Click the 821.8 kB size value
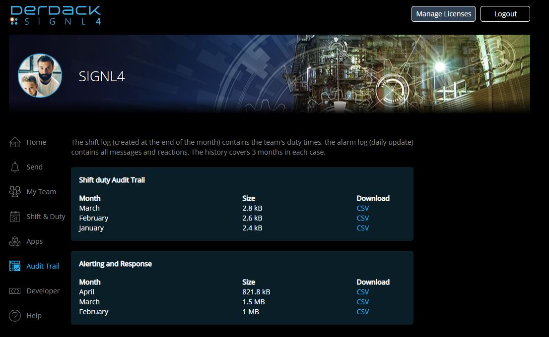 pos(256,292)
